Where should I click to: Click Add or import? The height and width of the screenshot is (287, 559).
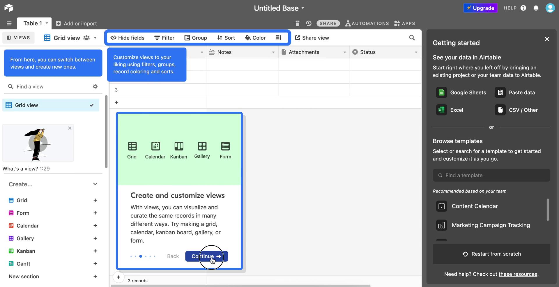pos(76,24)
